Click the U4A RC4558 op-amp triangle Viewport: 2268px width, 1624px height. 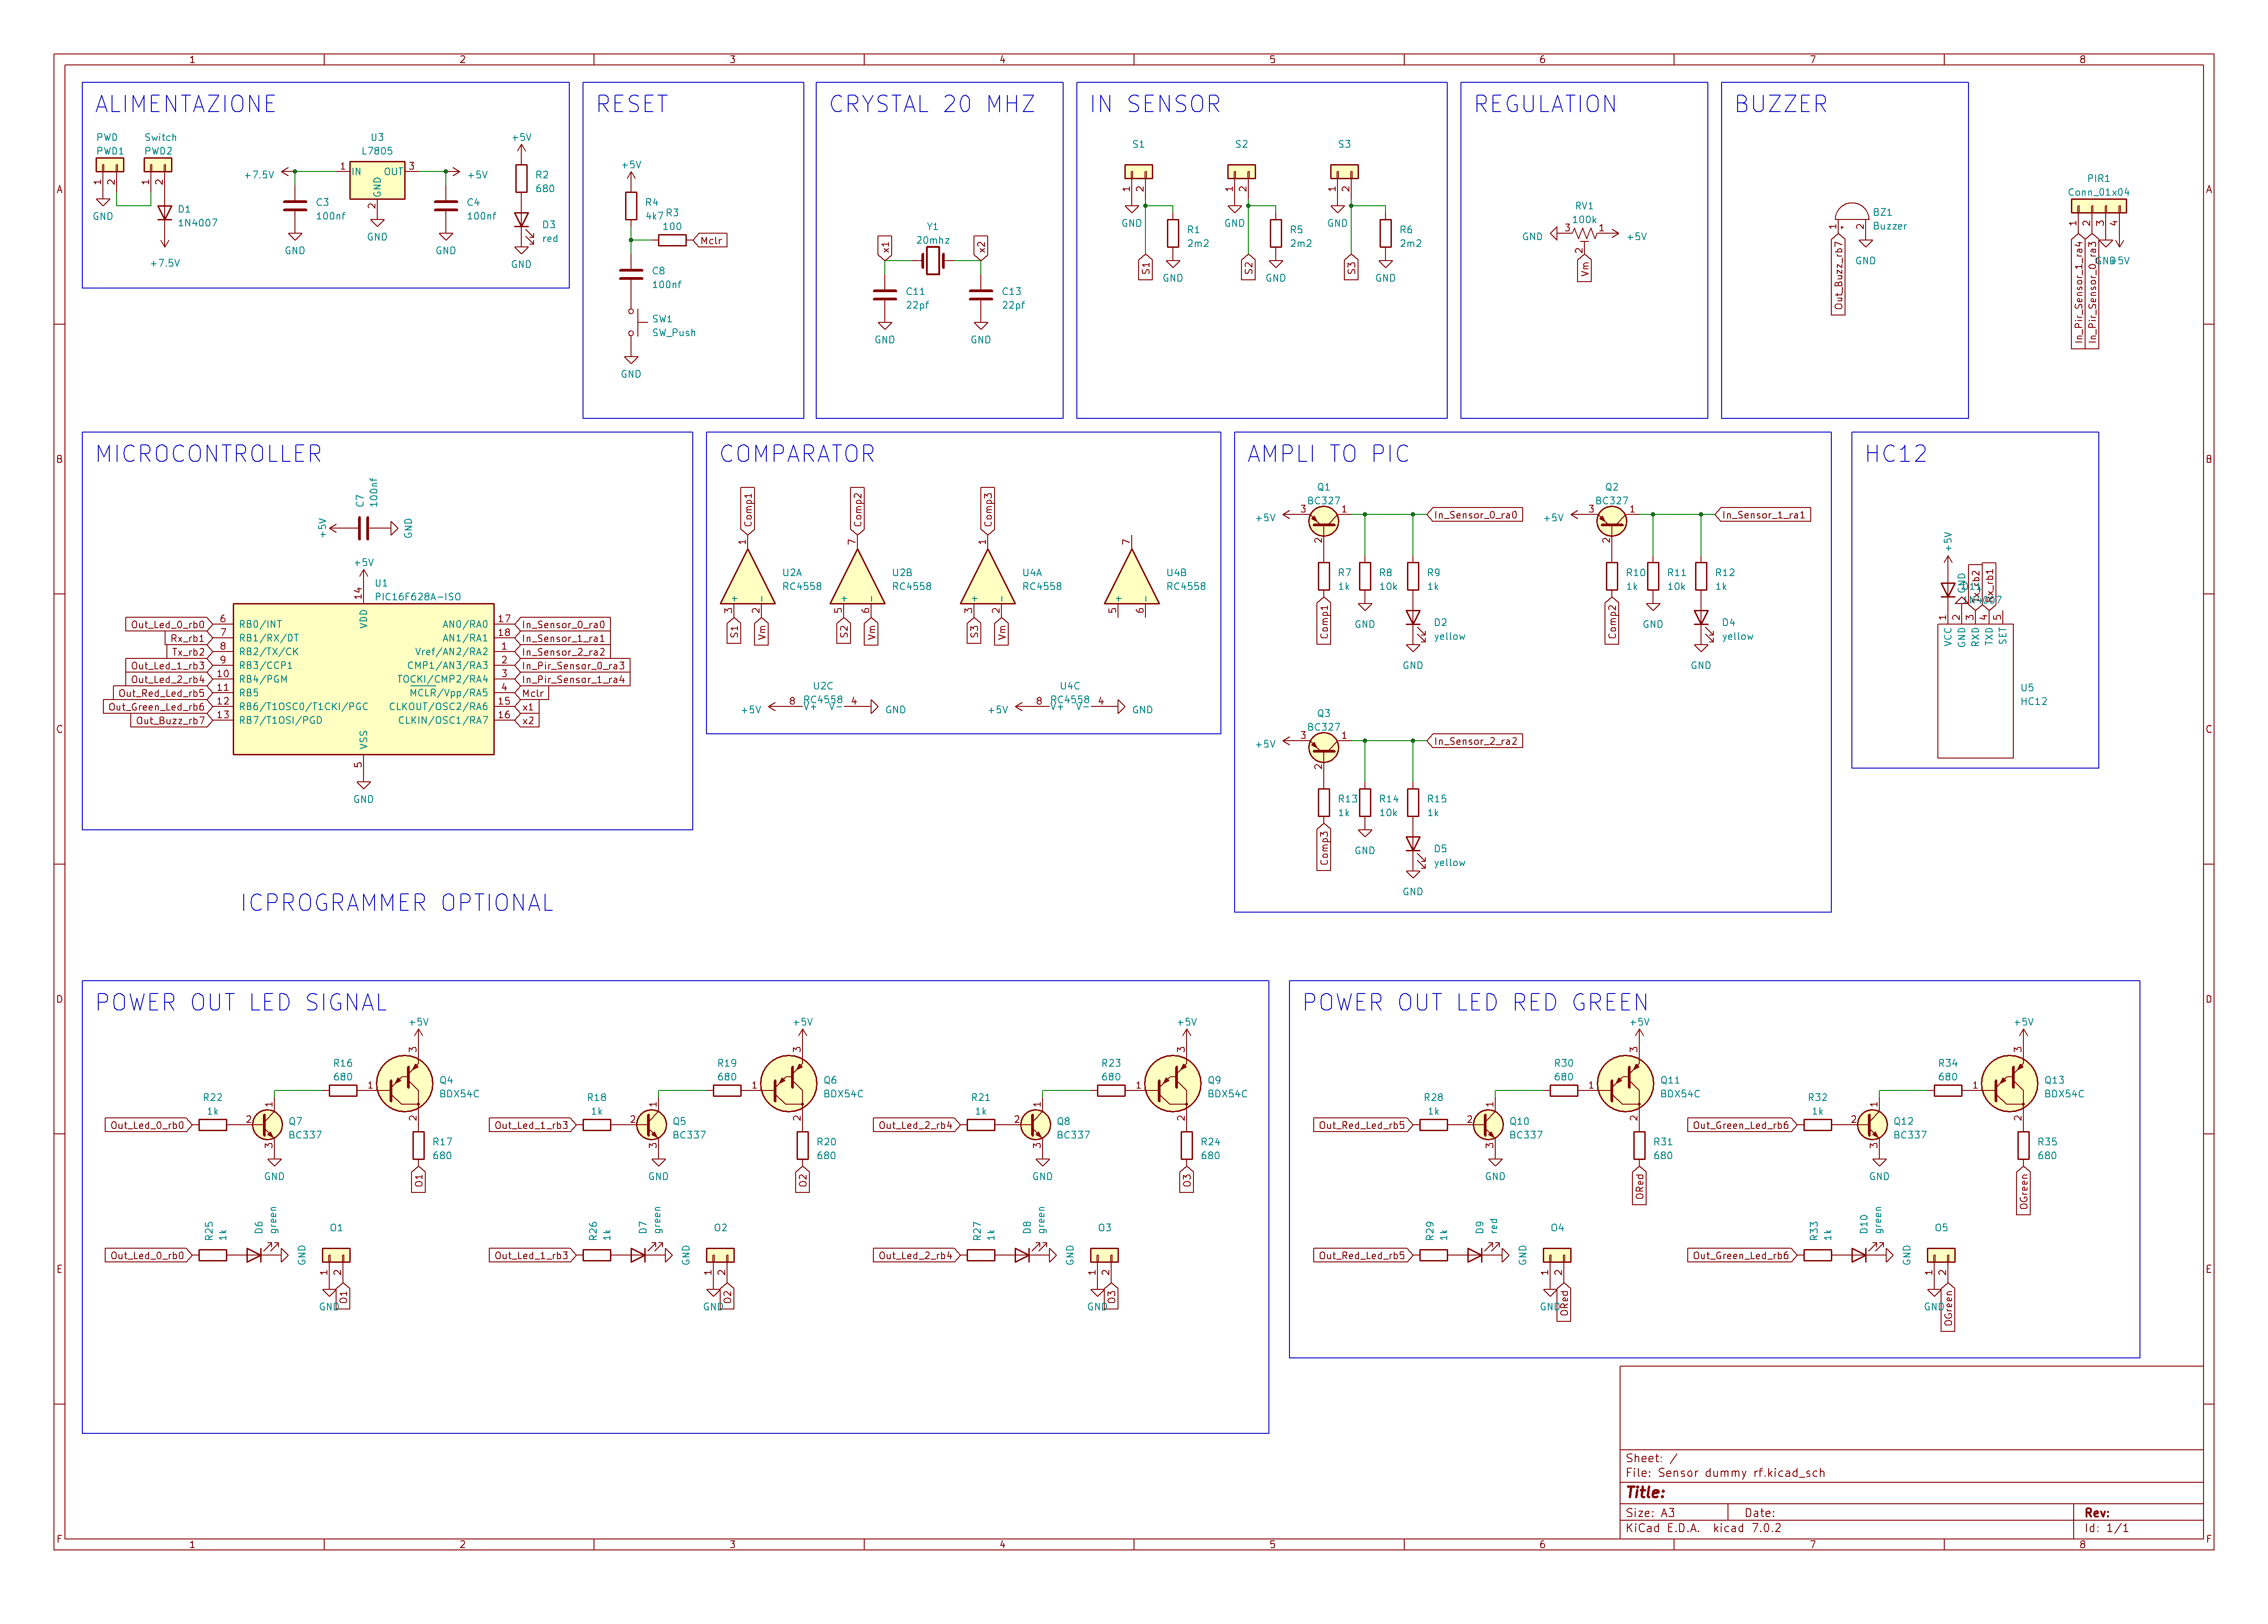point(987,578)
